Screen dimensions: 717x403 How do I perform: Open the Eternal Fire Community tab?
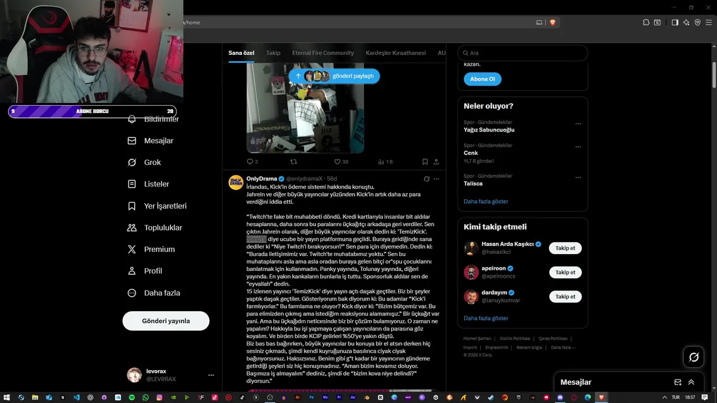click(323, 53)
